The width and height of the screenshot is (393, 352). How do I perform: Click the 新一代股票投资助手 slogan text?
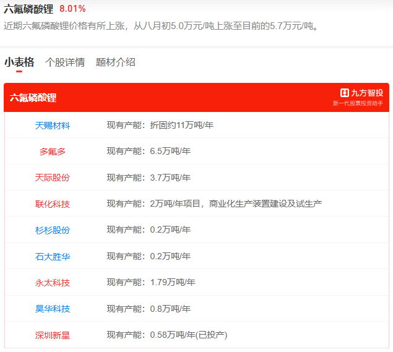point(358,103)
